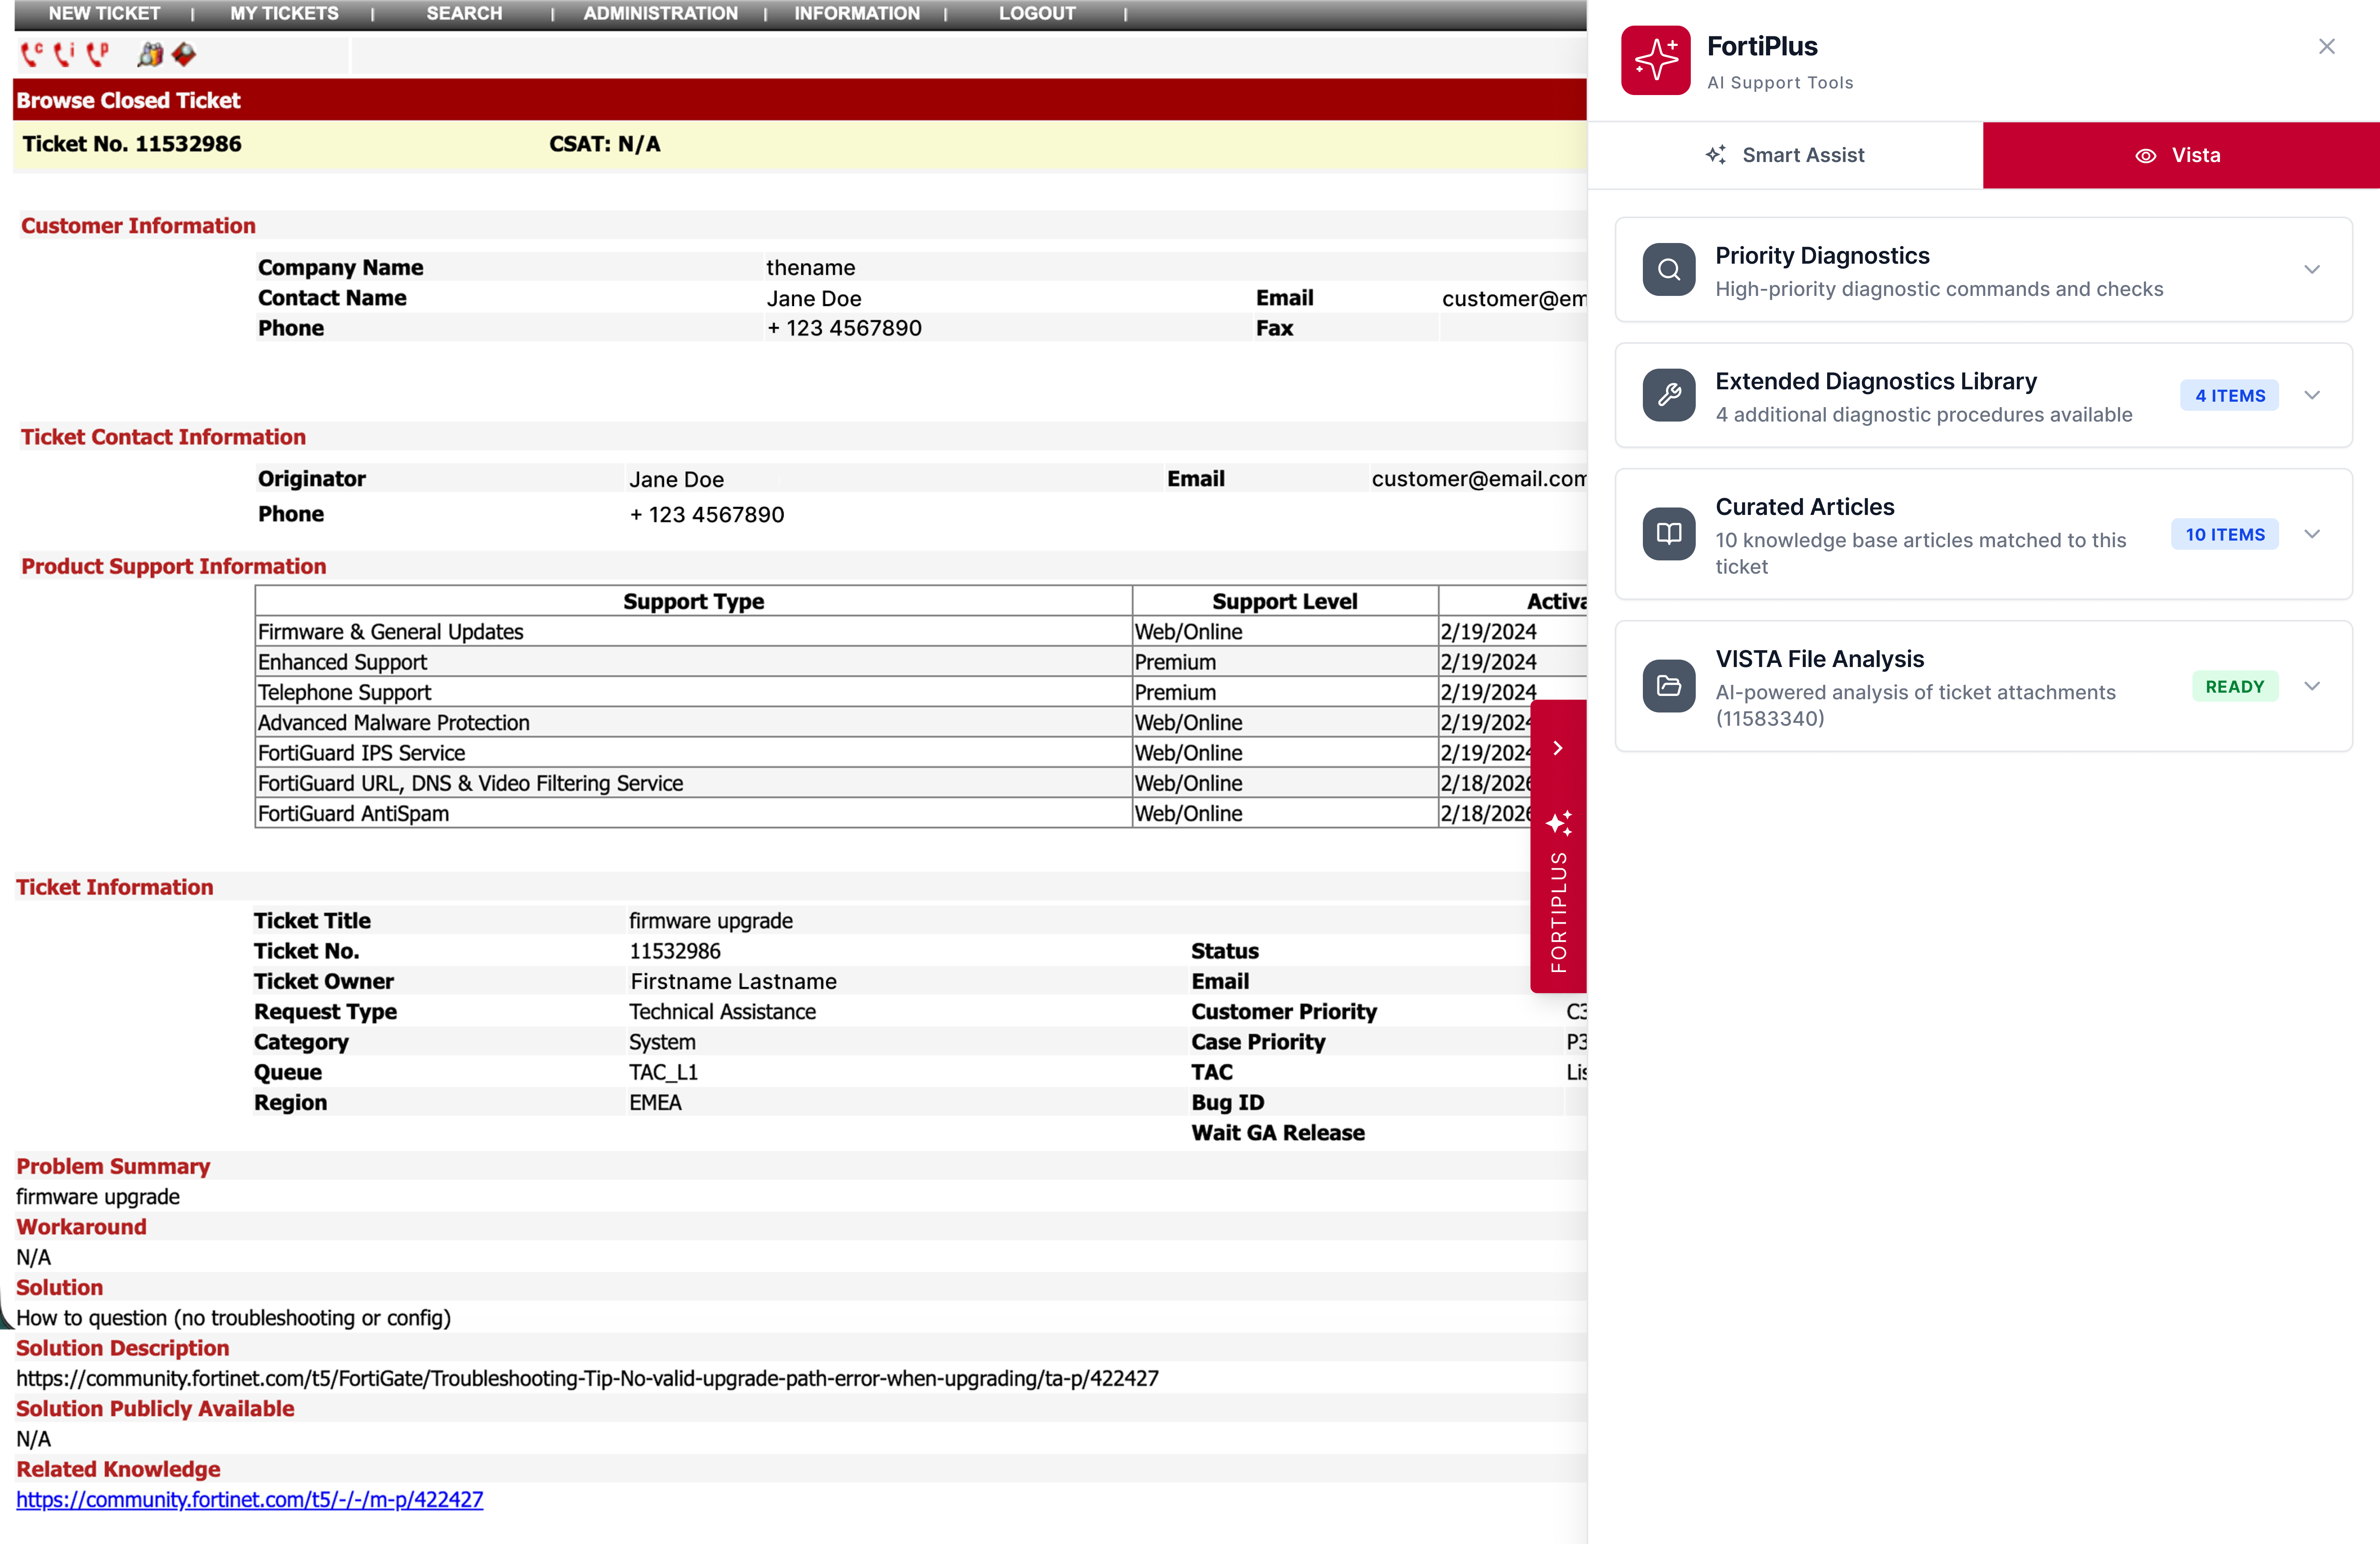Click the 'How to question' solution text
This screenshot has width=2380, height=1544.
pyautogui.click(x=233, y=1317)
